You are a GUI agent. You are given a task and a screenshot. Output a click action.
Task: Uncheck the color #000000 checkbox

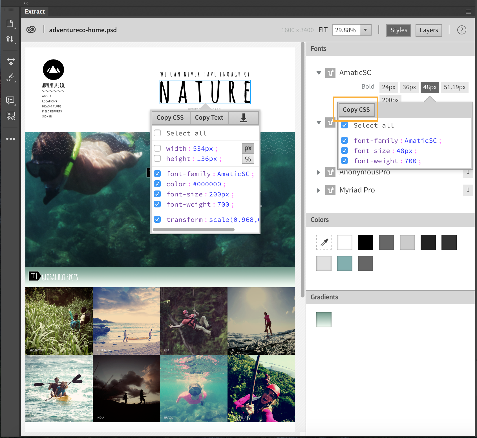158,184
